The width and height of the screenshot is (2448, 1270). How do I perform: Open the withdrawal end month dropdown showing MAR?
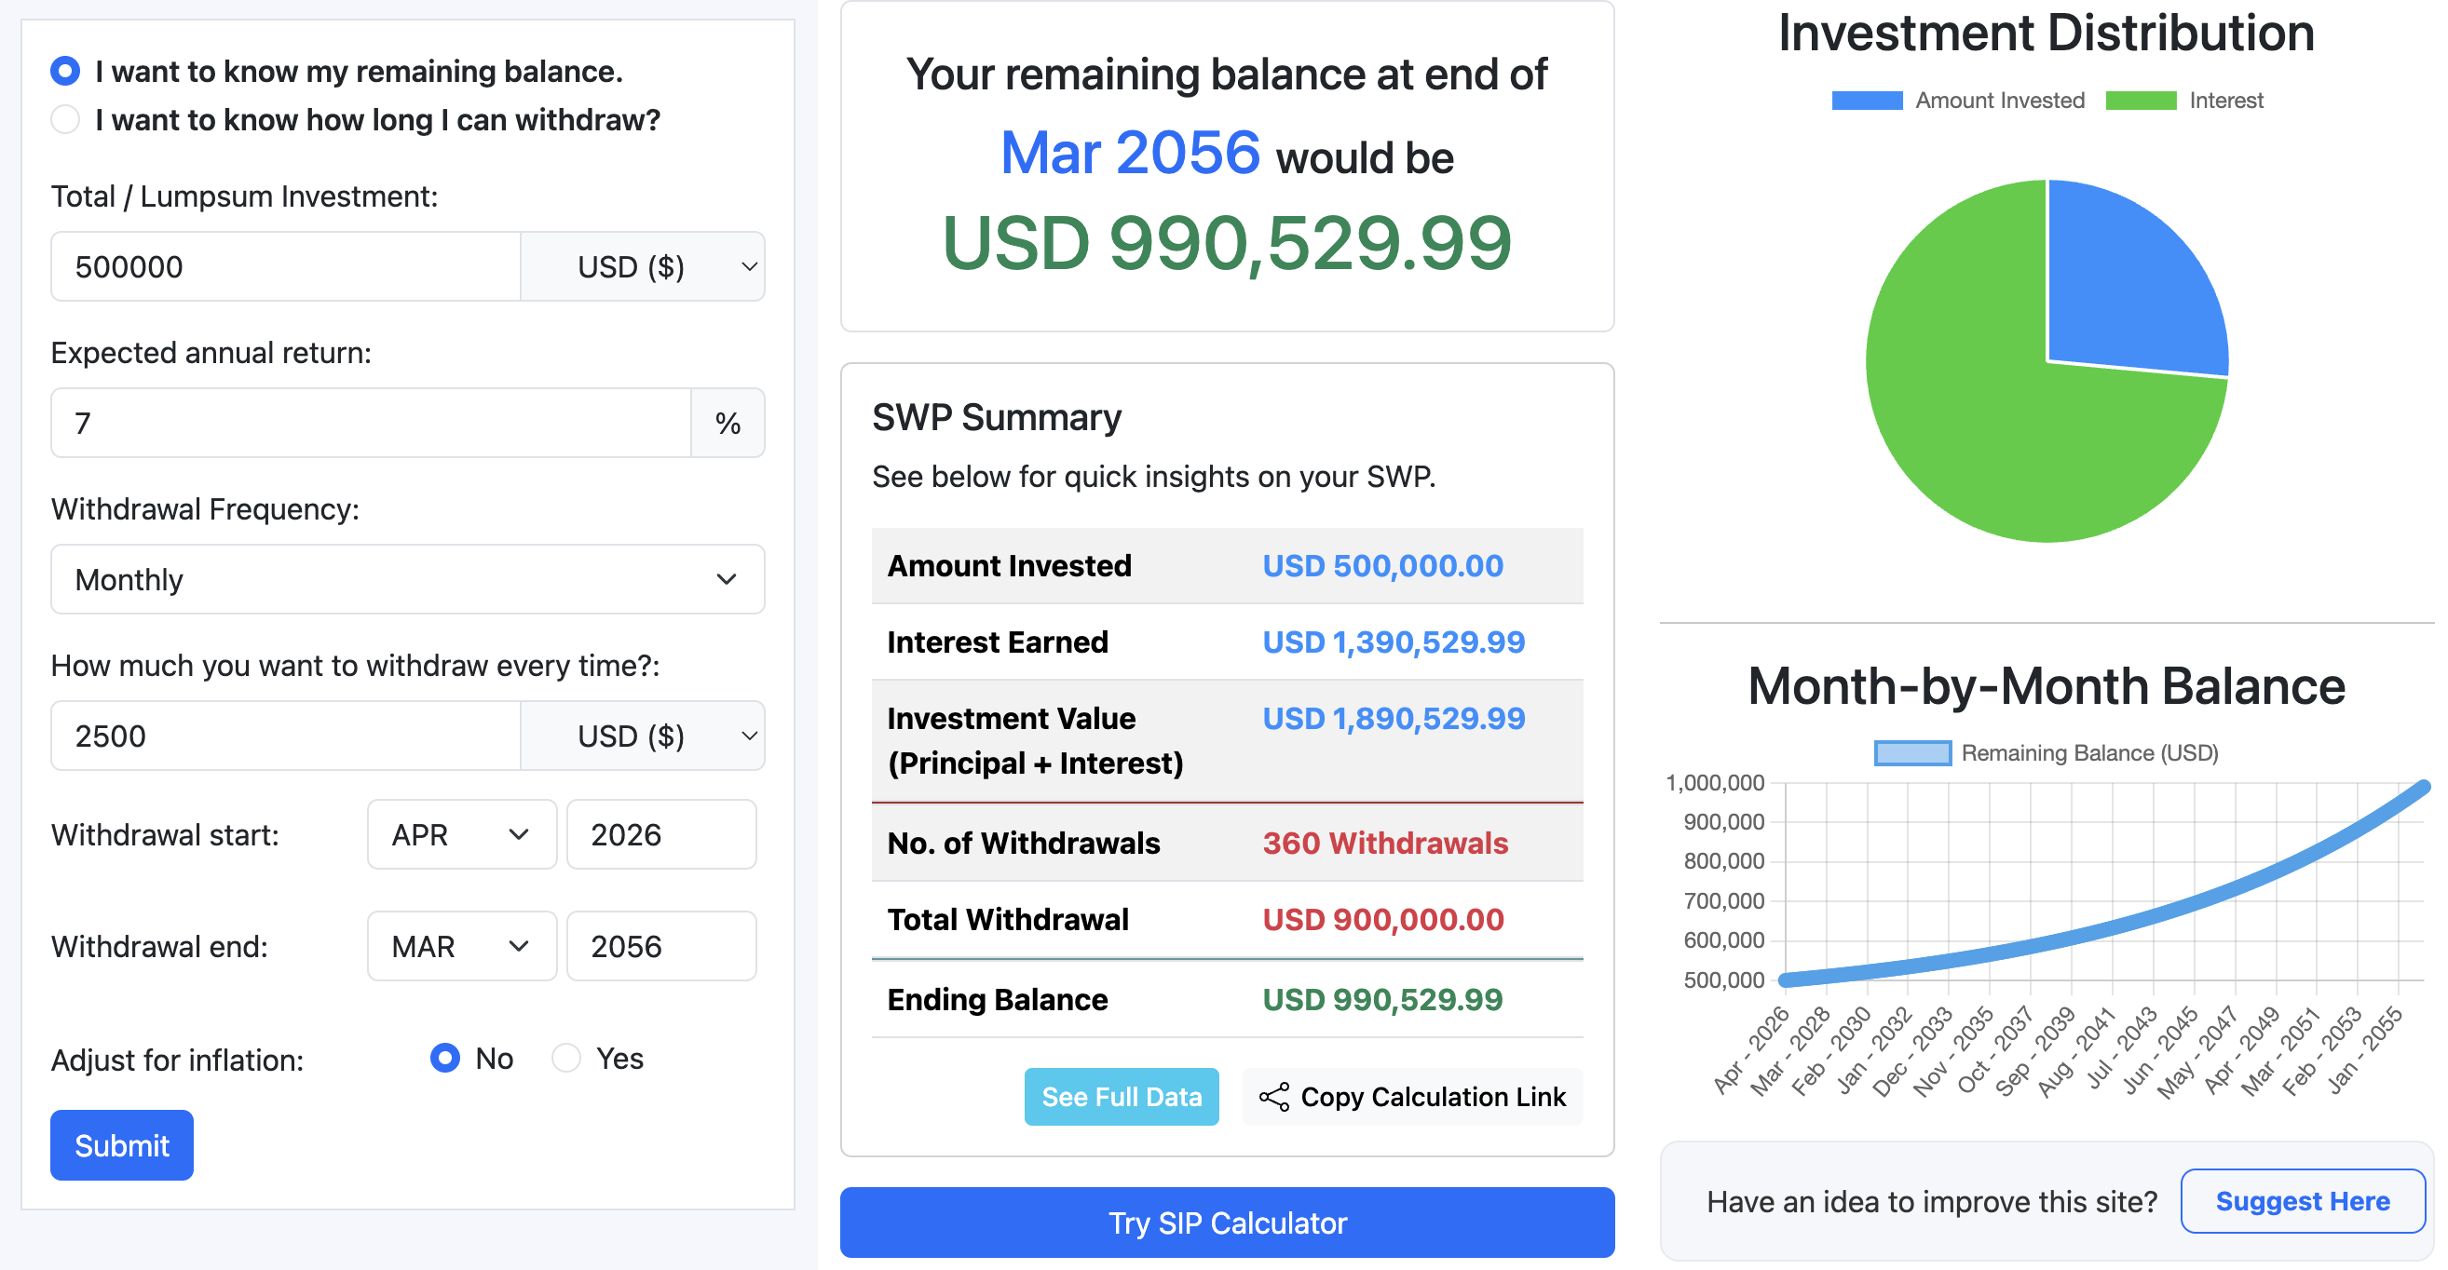pyautogui.click(x=462, y=945)
